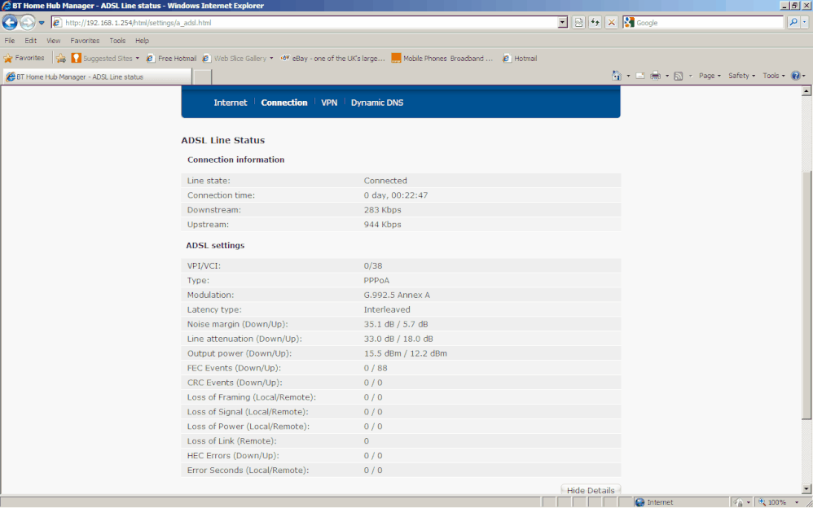This screenshot has height=508, width=813.
Task: Click Add to Favorites bar icon
Action: click(x=61, y=58)
